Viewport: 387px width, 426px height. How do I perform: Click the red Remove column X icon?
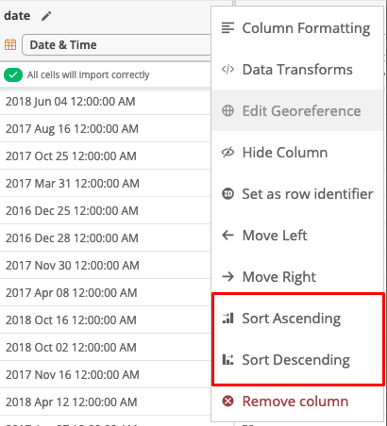(x=227, y=401)
